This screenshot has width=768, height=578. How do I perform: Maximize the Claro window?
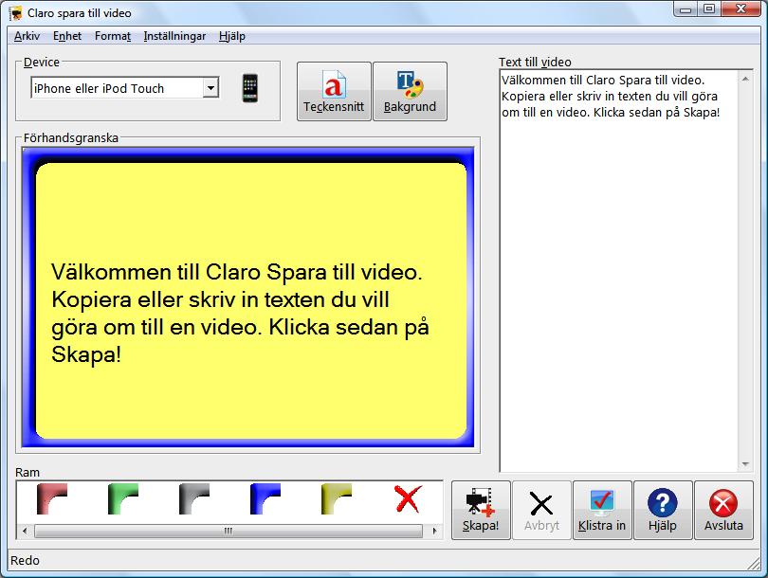click(x=709, y=9)
